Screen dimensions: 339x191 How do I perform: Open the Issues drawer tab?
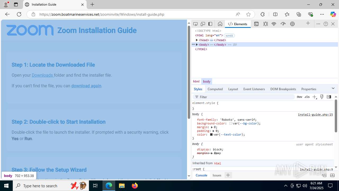[x=217, y=175]
